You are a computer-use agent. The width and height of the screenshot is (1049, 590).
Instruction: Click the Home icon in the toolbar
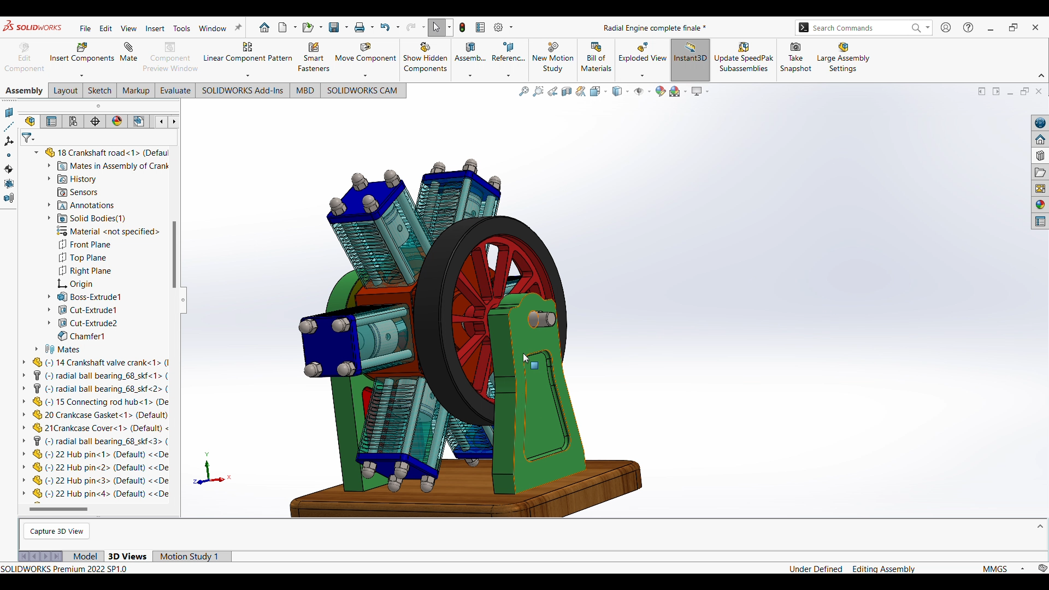click(264, 27)
